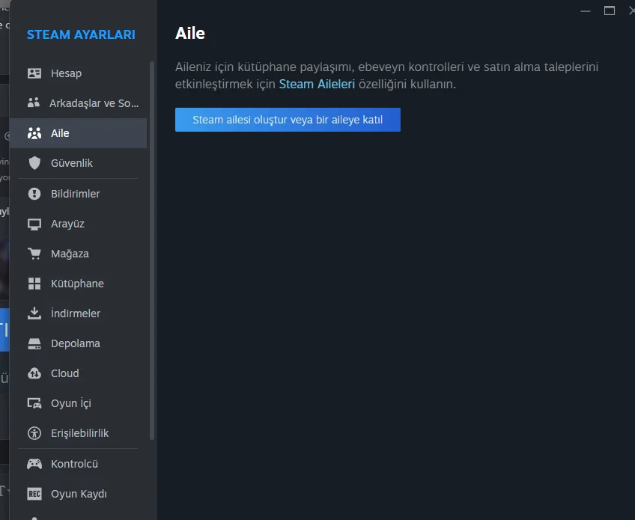Open Kütüphane settings page
Image resolution: width=635 pixels, height=520 pixels.
point(78,284)
